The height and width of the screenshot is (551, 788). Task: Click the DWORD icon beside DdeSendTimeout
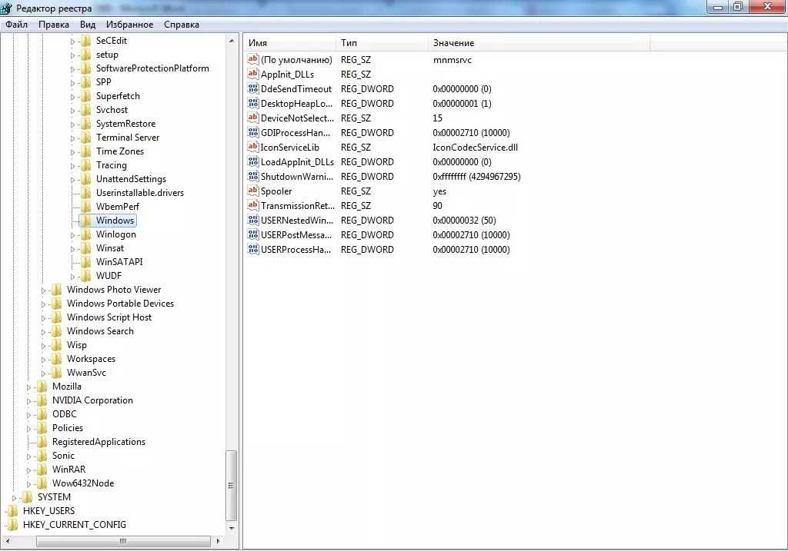click(x=253, y=89)
